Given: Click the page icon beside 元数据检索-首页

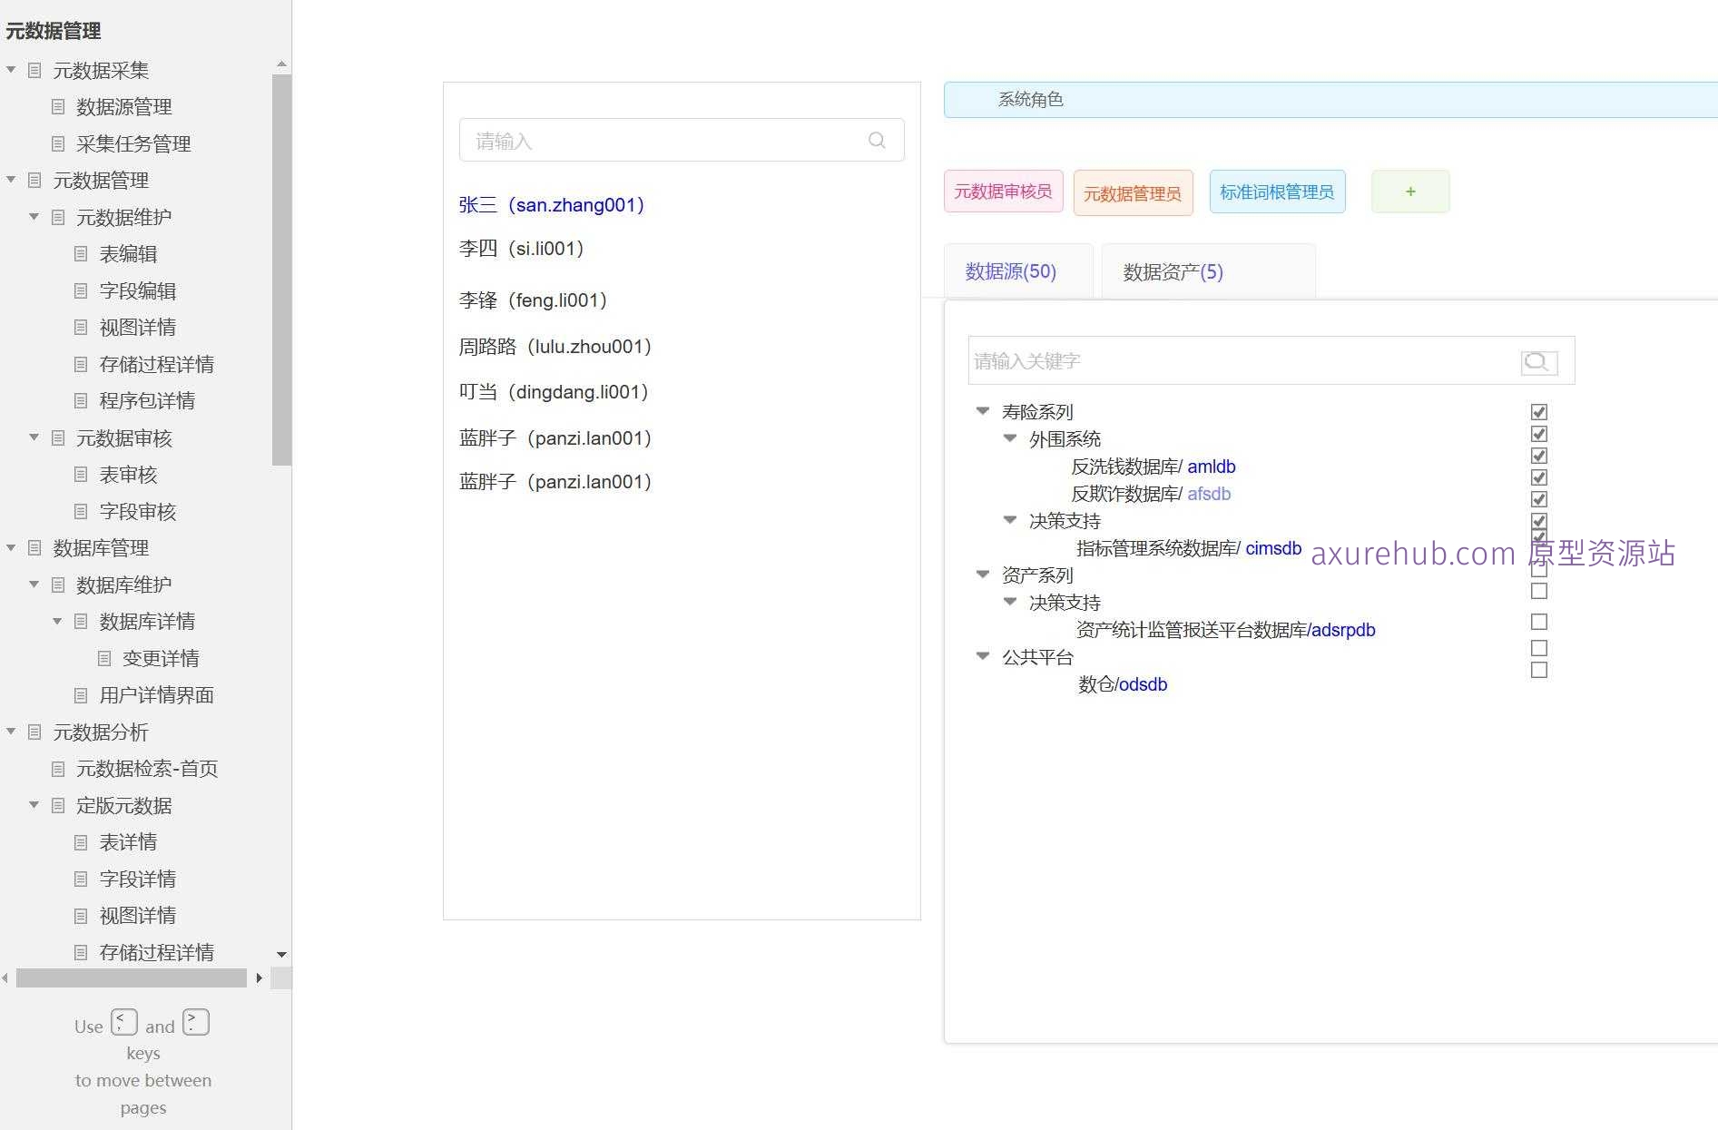Looking at the screenshot, I should [58, 769].
